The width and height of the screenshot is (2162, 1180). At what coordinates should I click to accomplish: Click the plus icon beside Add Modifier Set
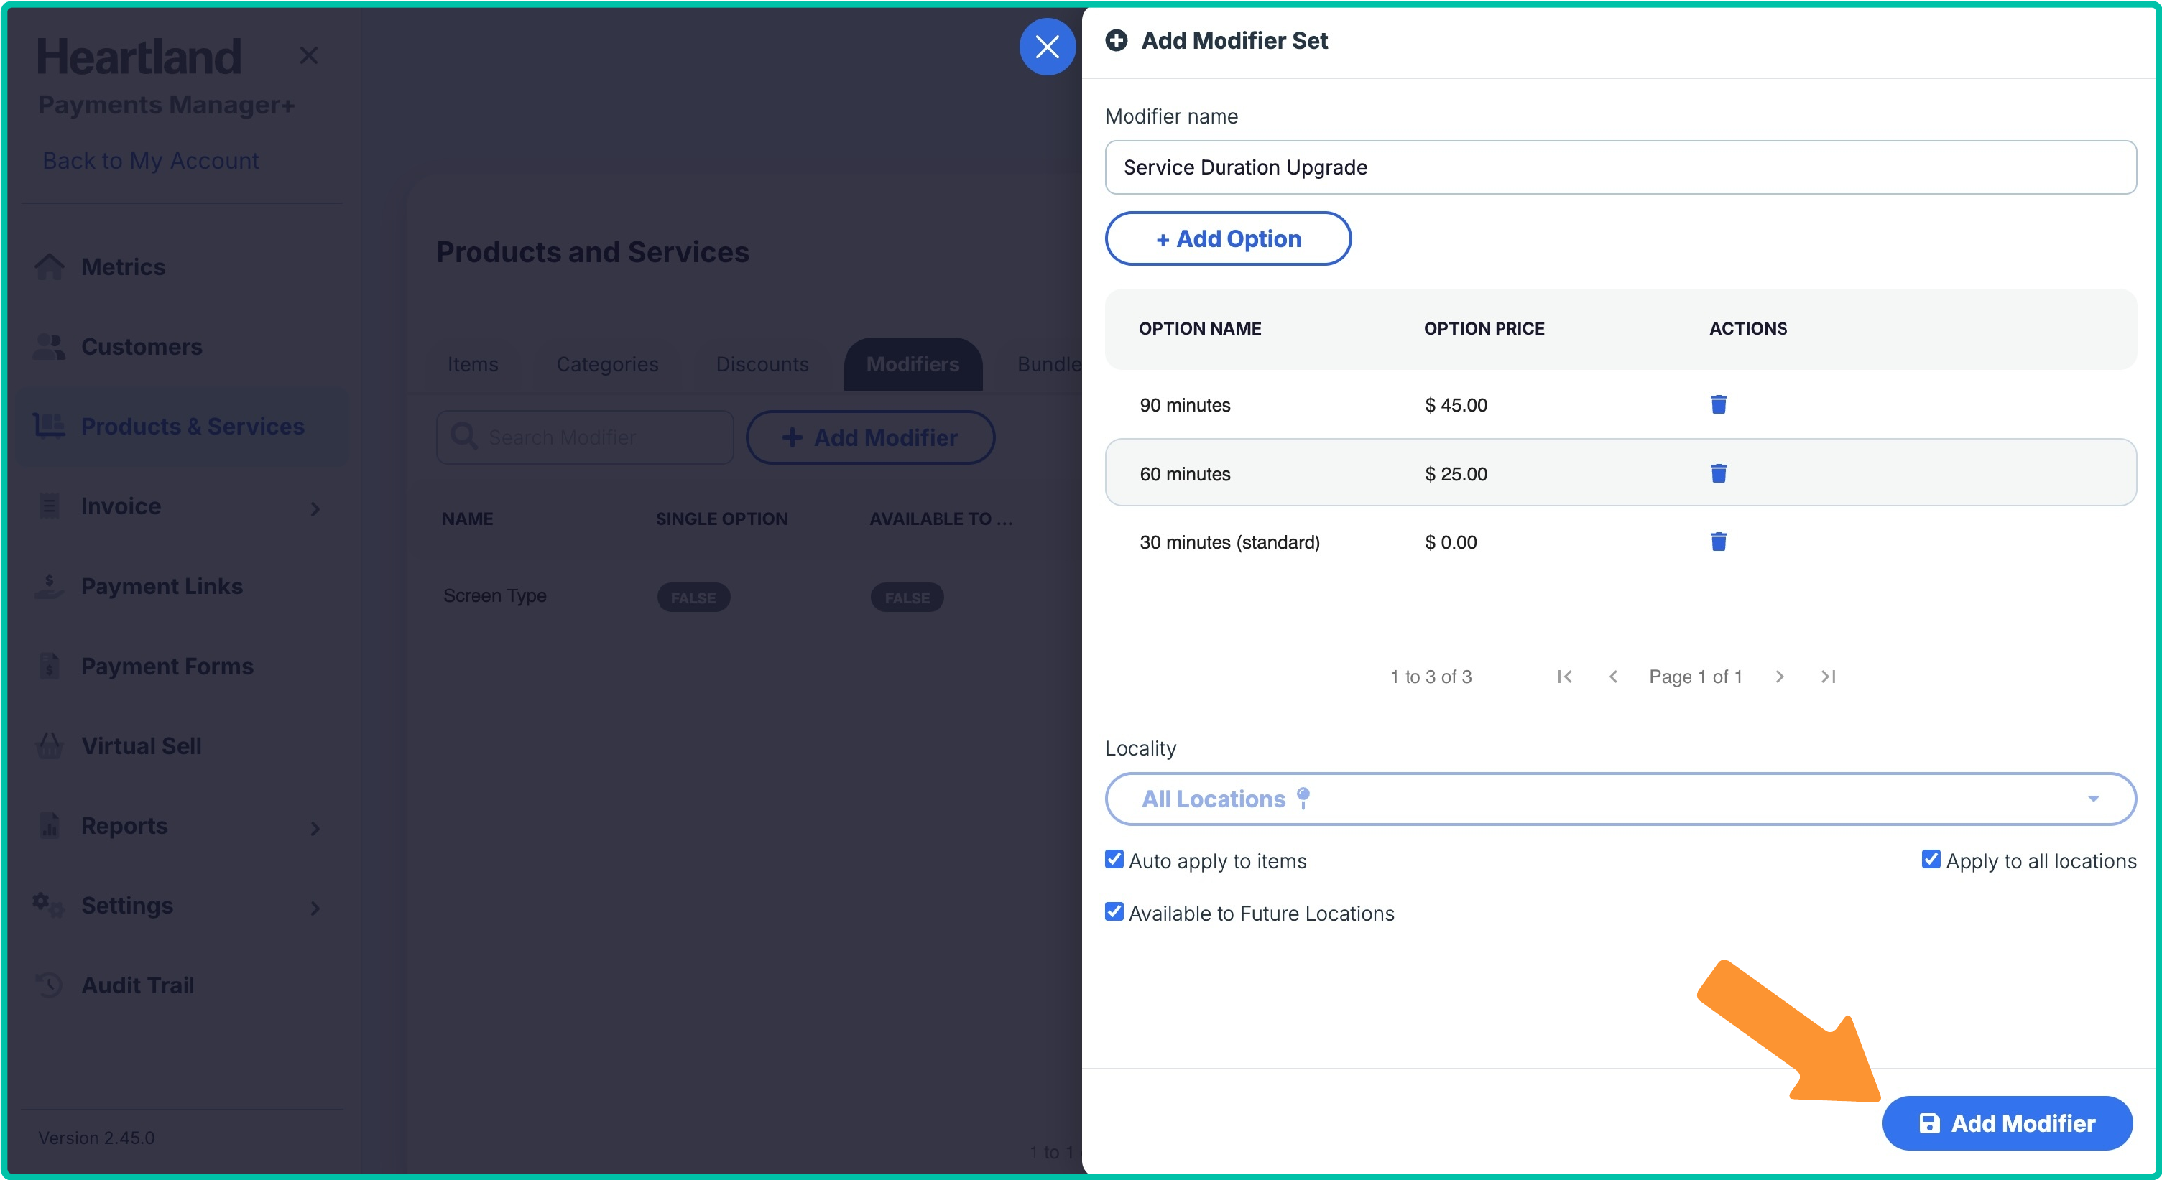[1117, 40]
